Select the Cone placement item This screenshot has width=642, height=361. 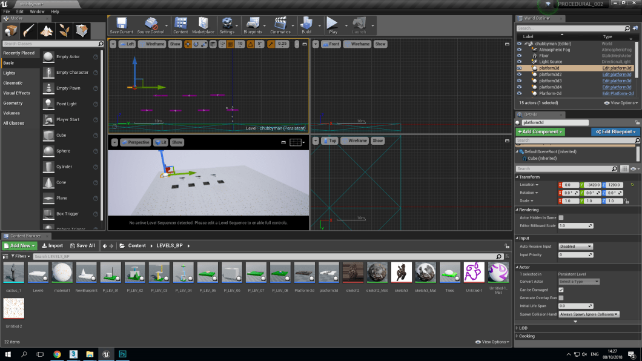pyautogui.click(x=70, y=182)
